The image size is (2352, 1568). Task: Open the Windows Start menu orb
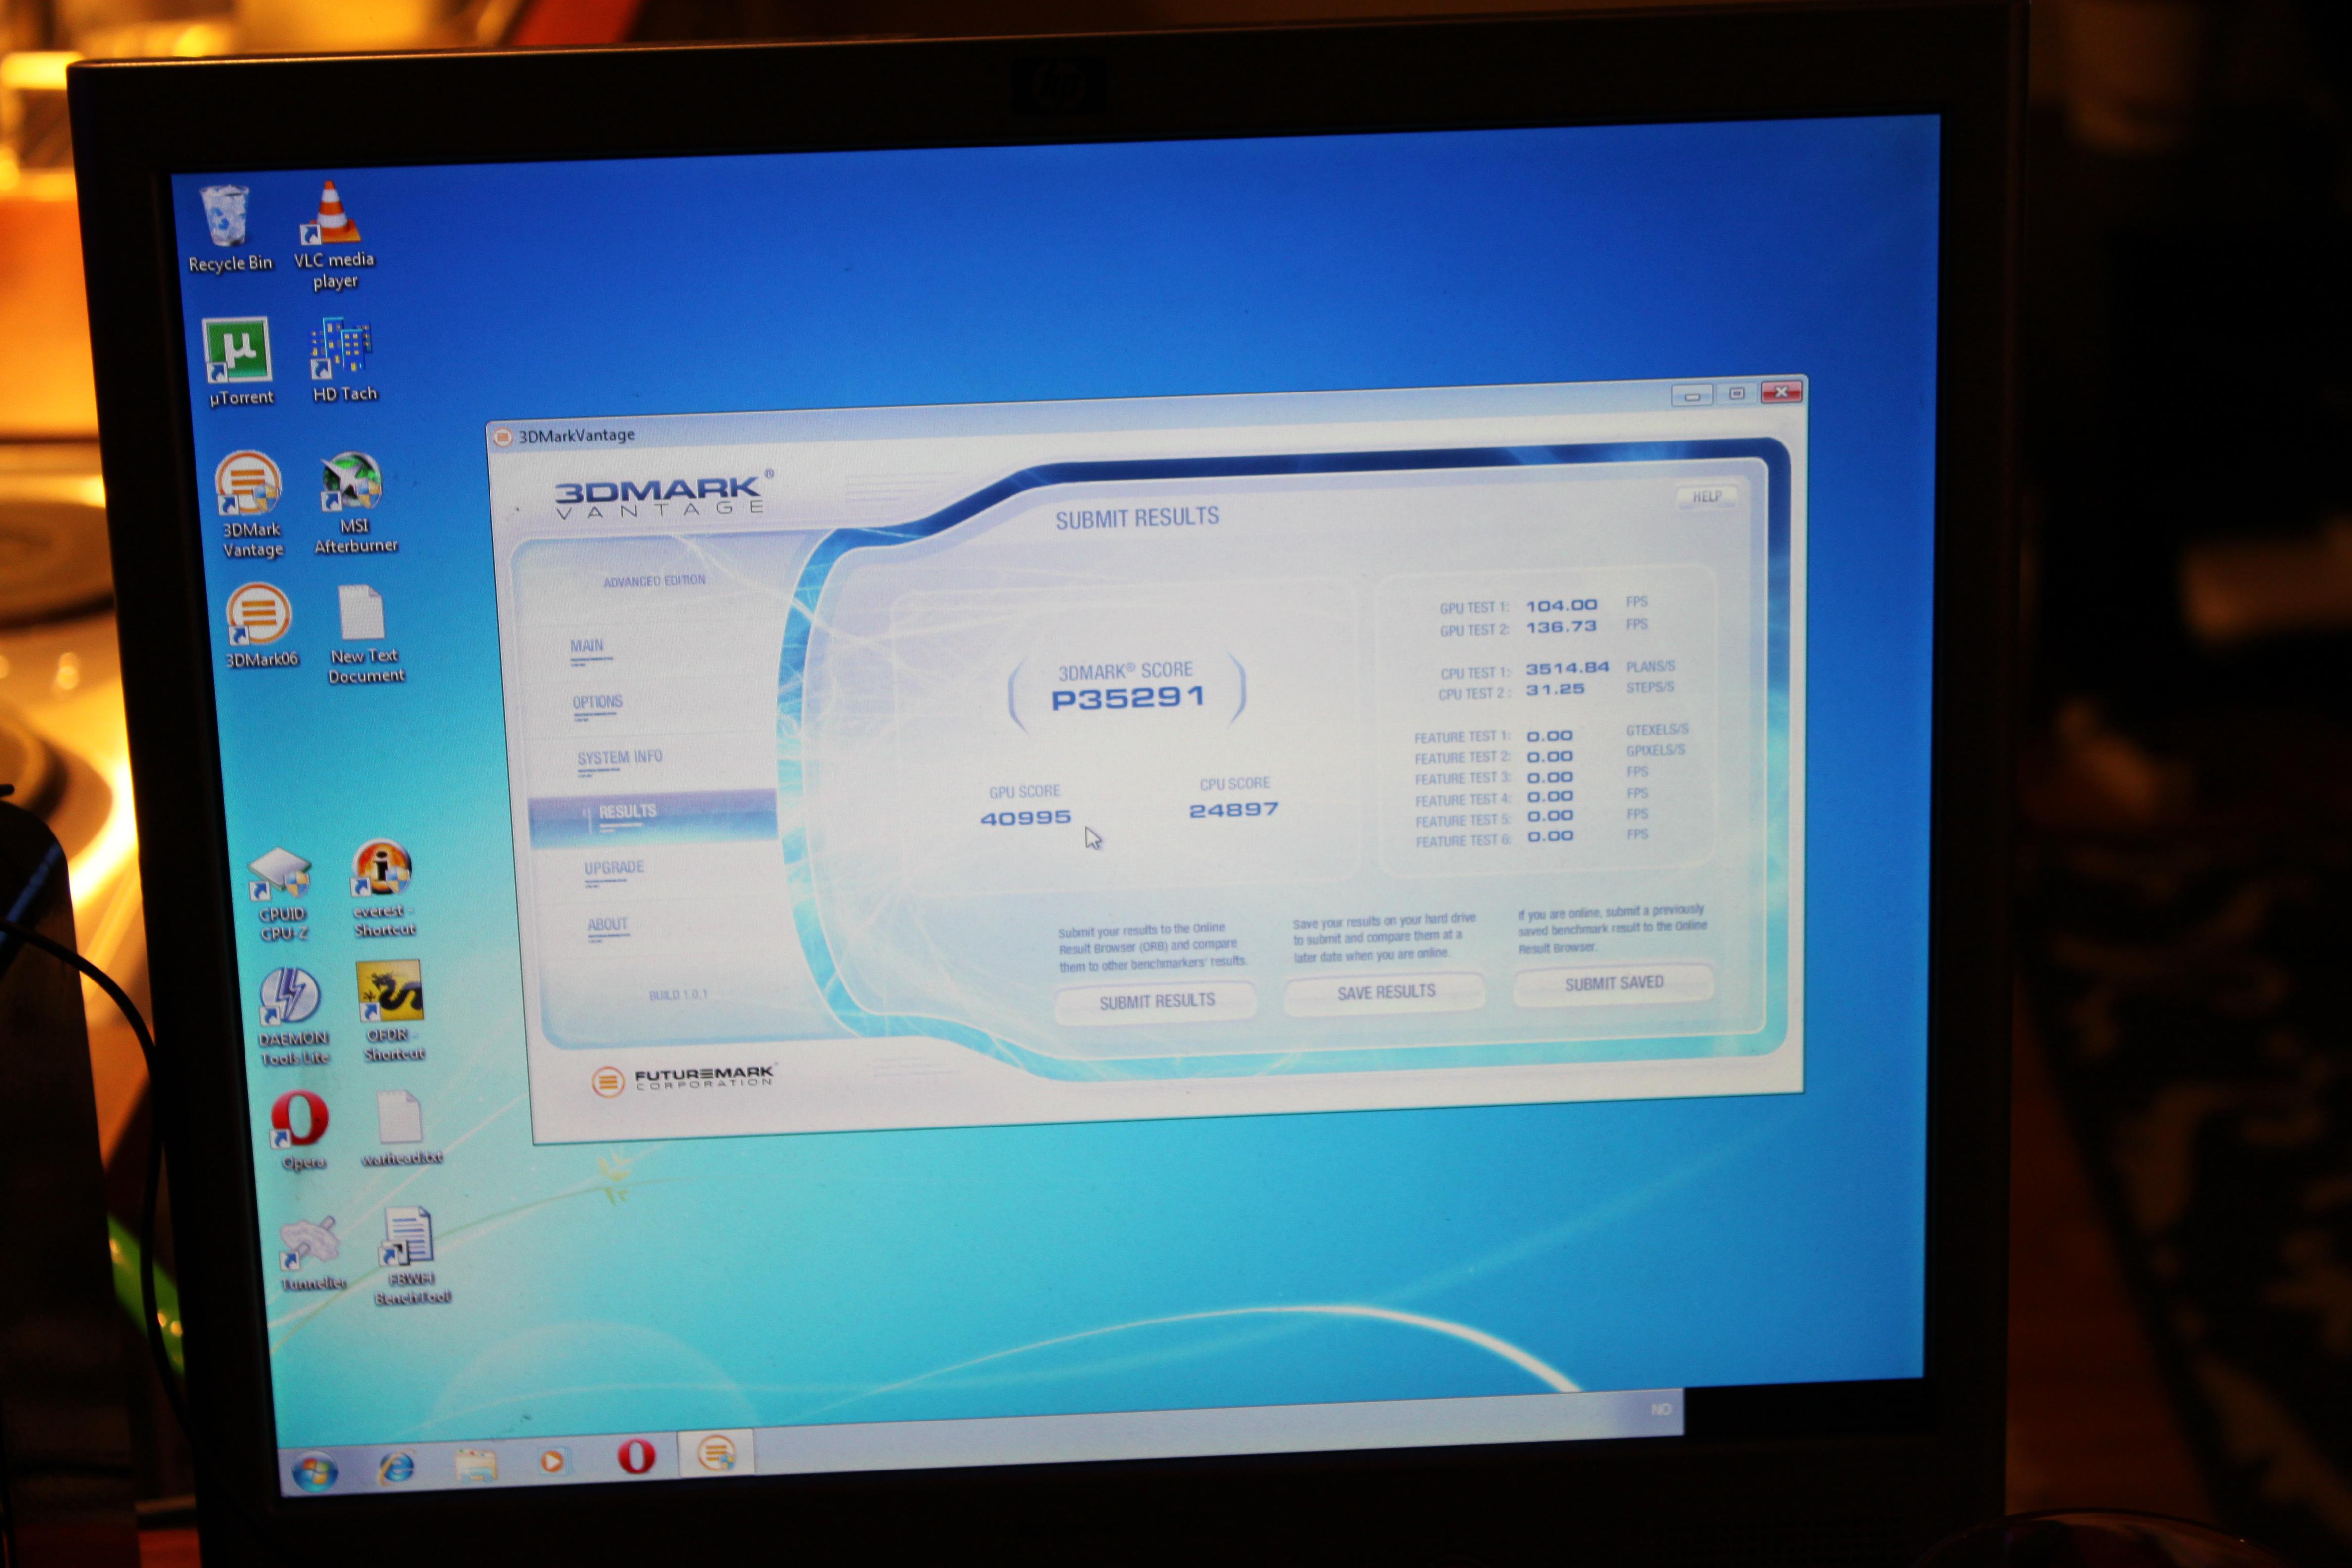point(314,1472)
